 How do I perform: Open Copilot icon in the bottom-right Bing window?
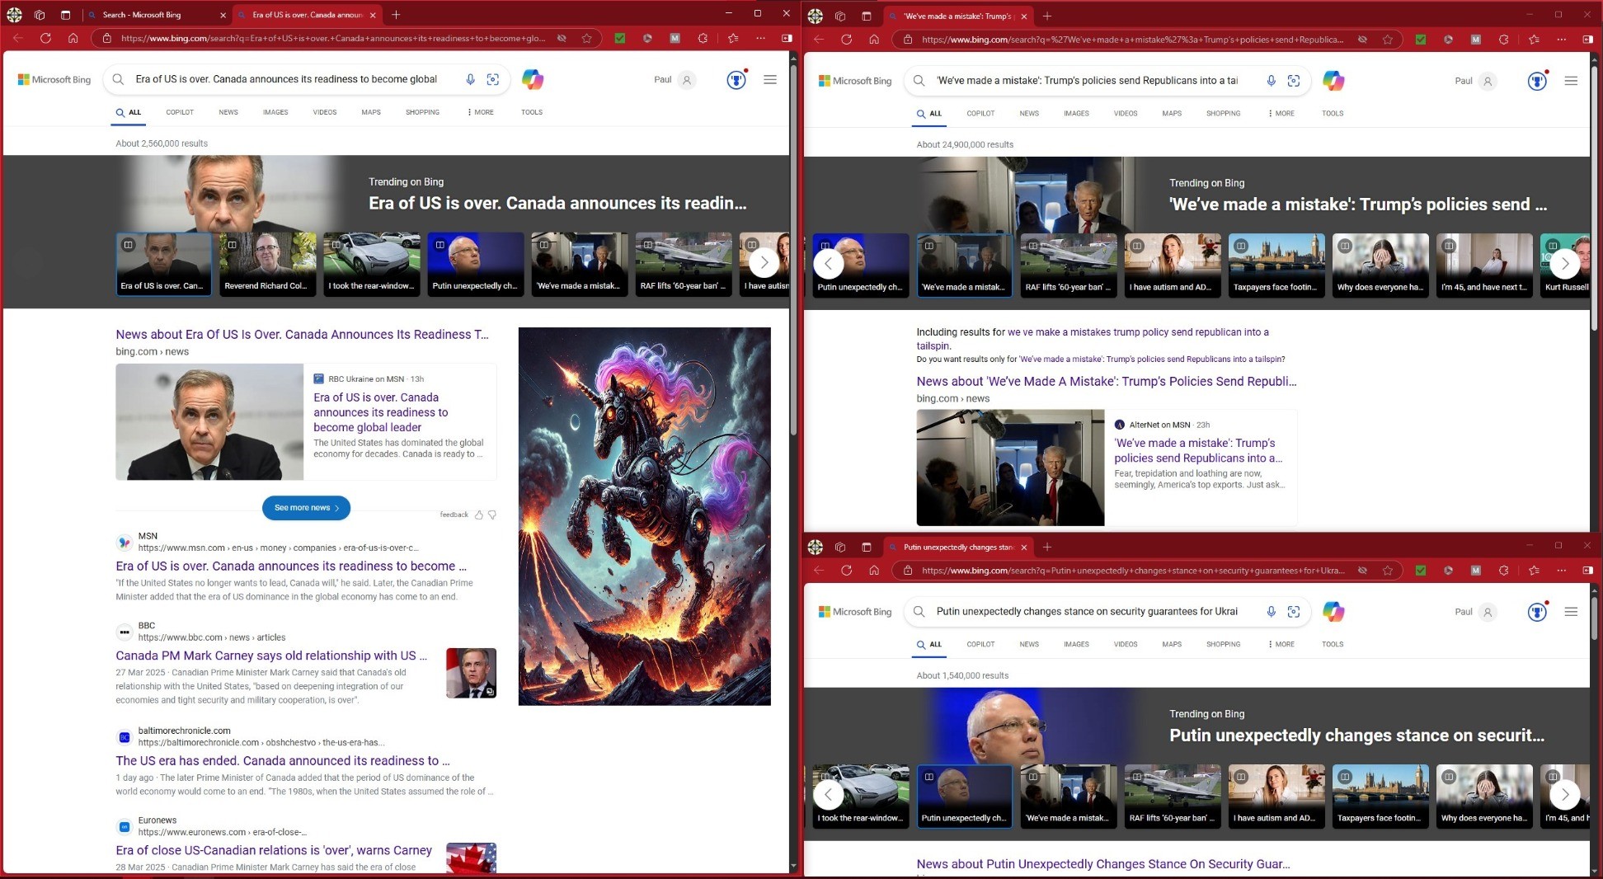pos(1333,612)
